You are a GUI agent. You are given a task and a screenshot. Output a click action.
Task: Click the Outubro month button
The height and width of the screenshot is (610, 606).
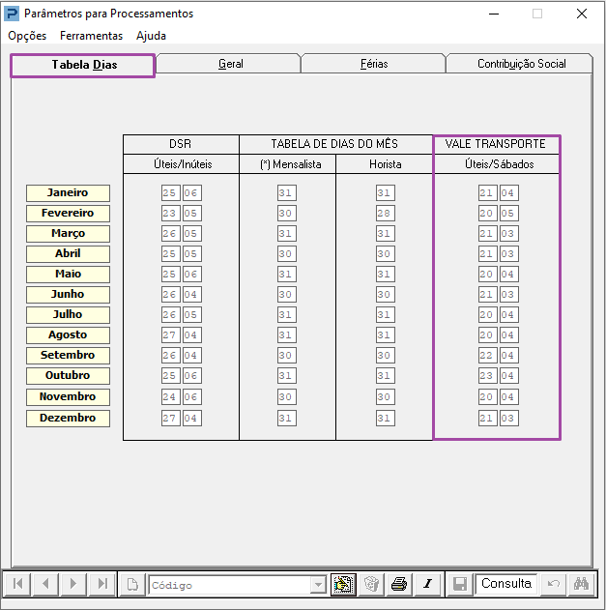[x=68, y=375]
